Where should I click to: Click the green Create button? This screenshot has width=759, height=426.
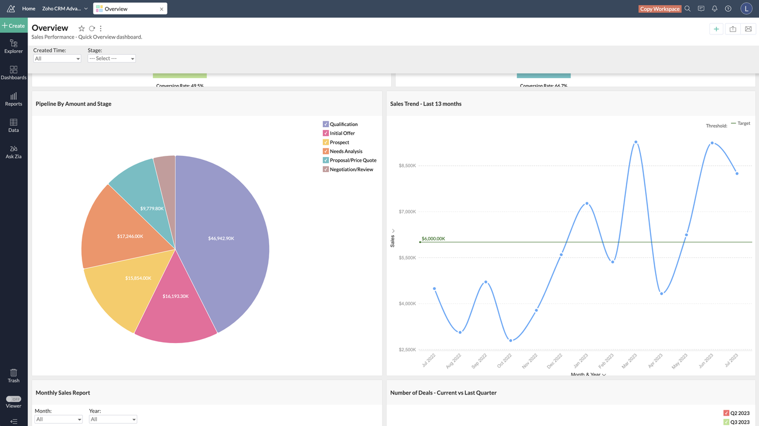pos(13,26)
